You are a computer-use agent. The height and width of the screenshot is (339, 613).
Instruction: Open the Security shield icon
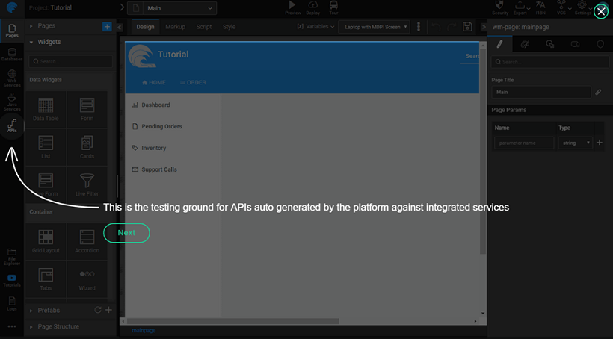pos(500,7)
